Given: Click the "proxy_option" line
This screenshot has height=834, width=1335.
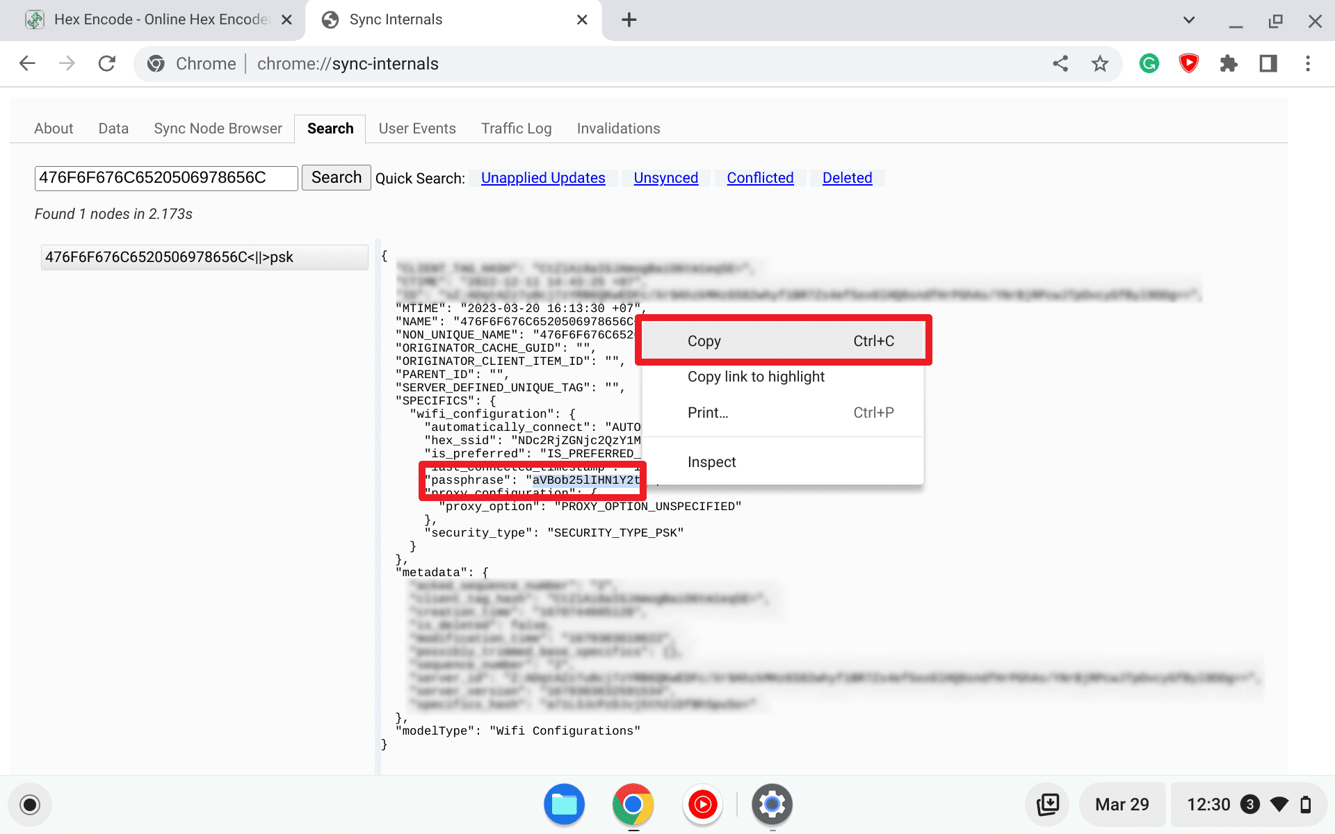Looking at the screenshot, I should click(590, 507).
